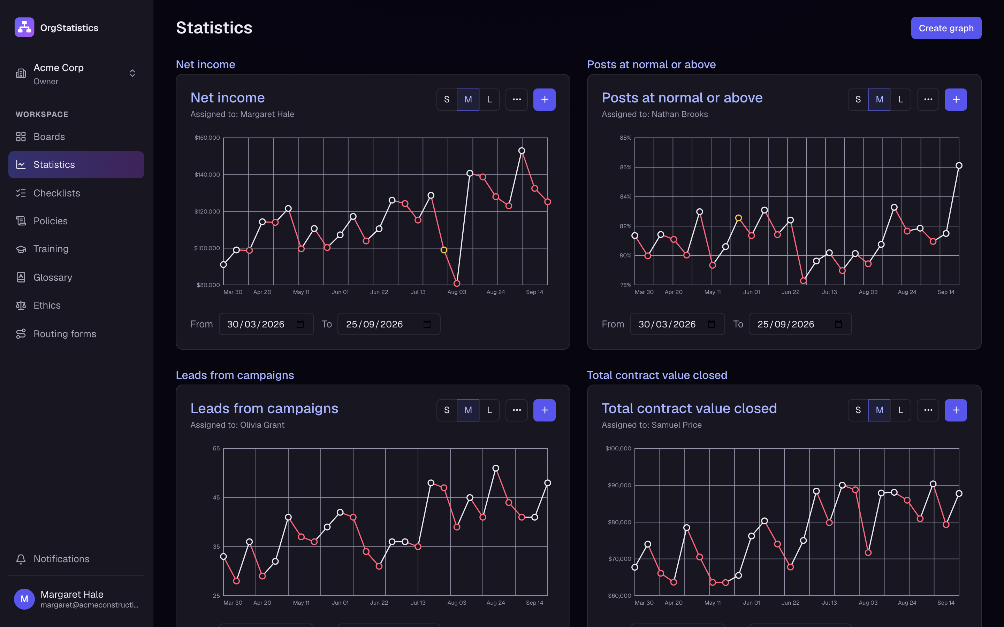Set Total contract value graph to L
The image size is (1004, 627).
point(901,410)
